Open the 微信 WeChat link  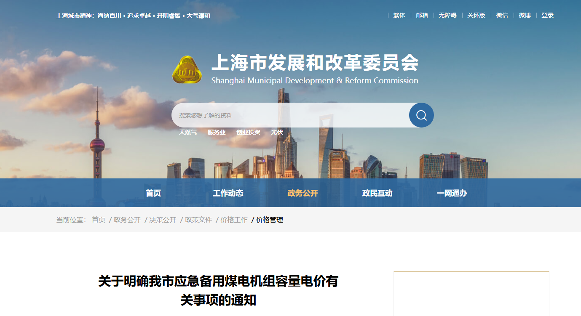(502, 15)
